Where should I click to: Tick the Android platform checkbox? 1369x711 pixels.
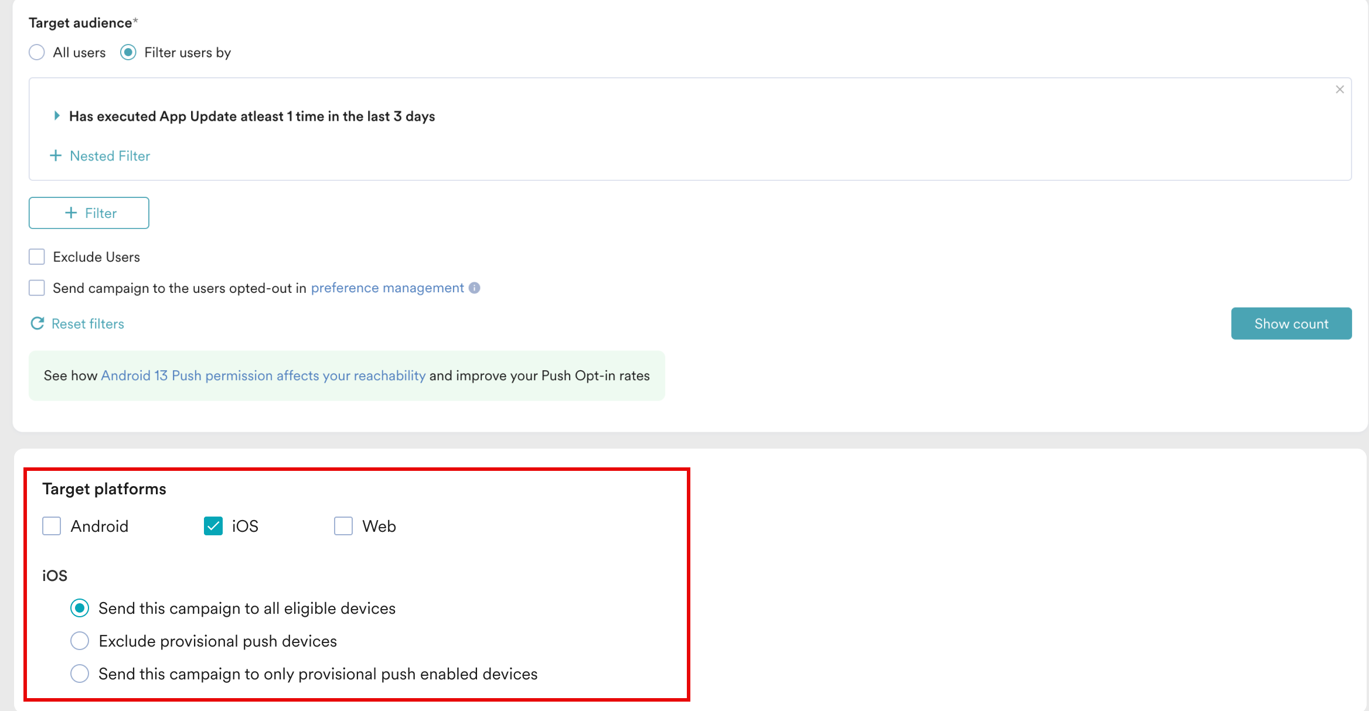pyautogui.click(x=52, y=526)
